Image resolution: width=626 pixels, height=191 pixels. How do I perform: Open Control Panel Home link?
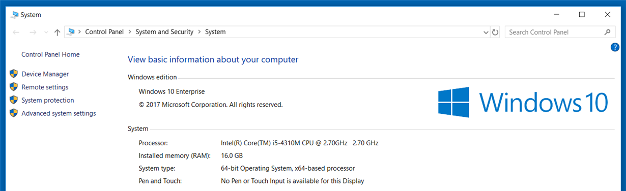coord(50,54)
